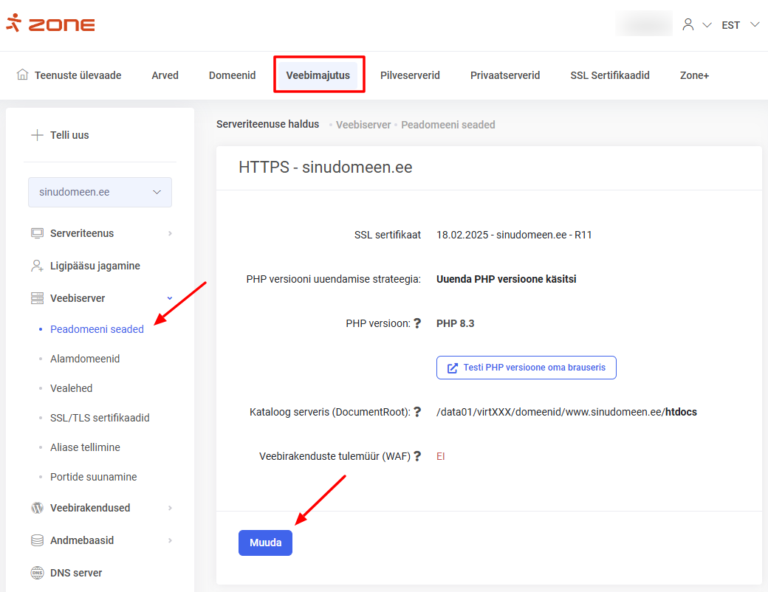Image resolution: width=768 pixels, height=592 pixels.
Task: Click the Muuda button
Action: [265, 543]
